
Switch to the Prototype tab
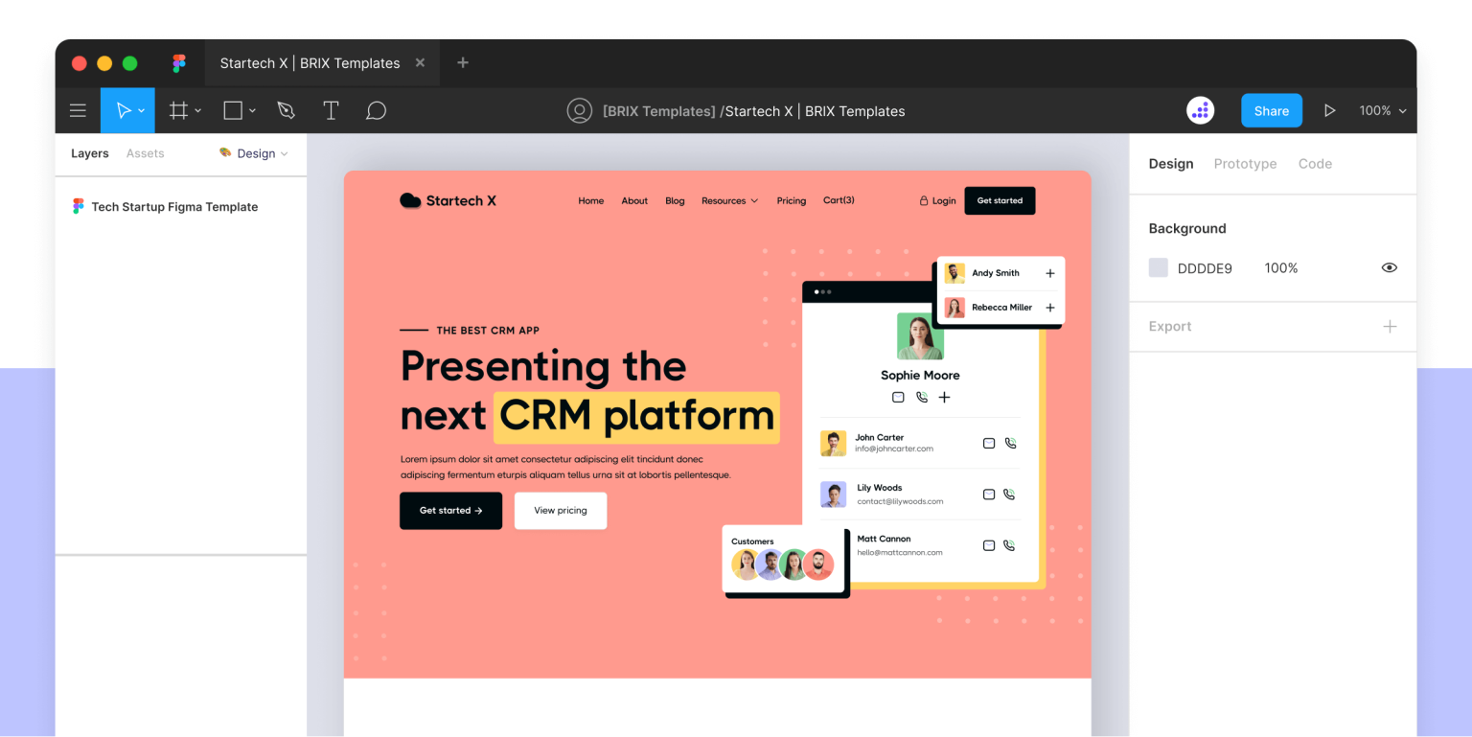pyautogui.click(x=1245, y=163)
